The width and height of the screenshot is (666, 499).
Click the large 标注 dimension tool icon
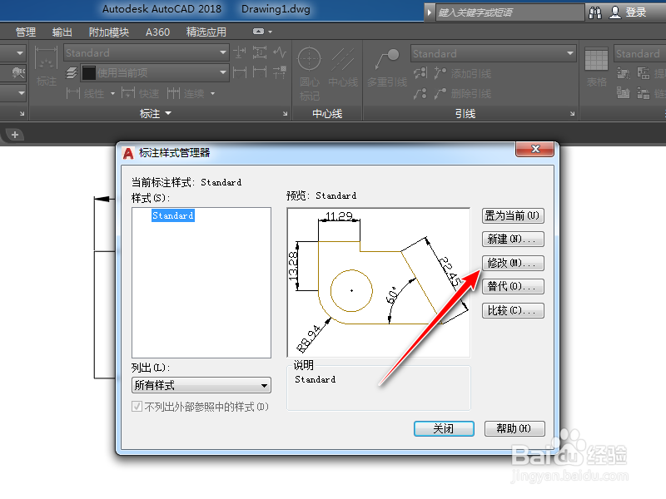(46, 60)
